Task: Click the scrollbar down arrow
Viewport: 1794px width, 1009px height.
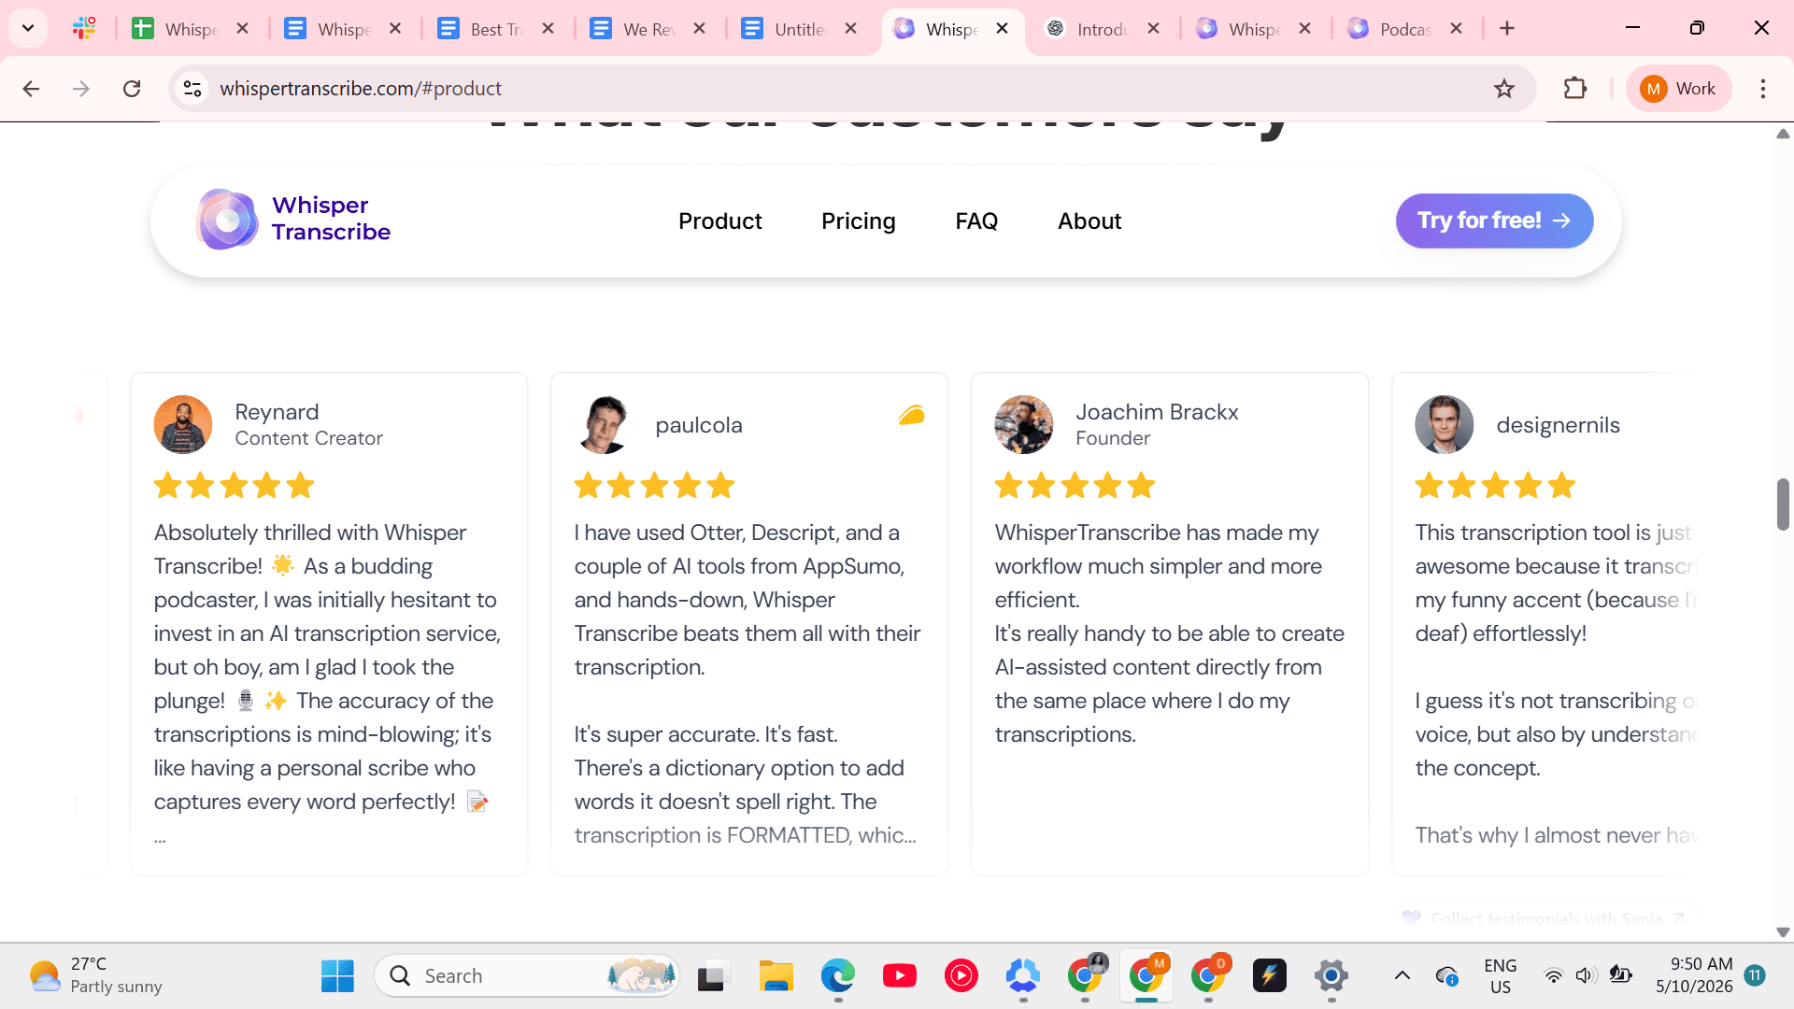Action: (1783, 931)
